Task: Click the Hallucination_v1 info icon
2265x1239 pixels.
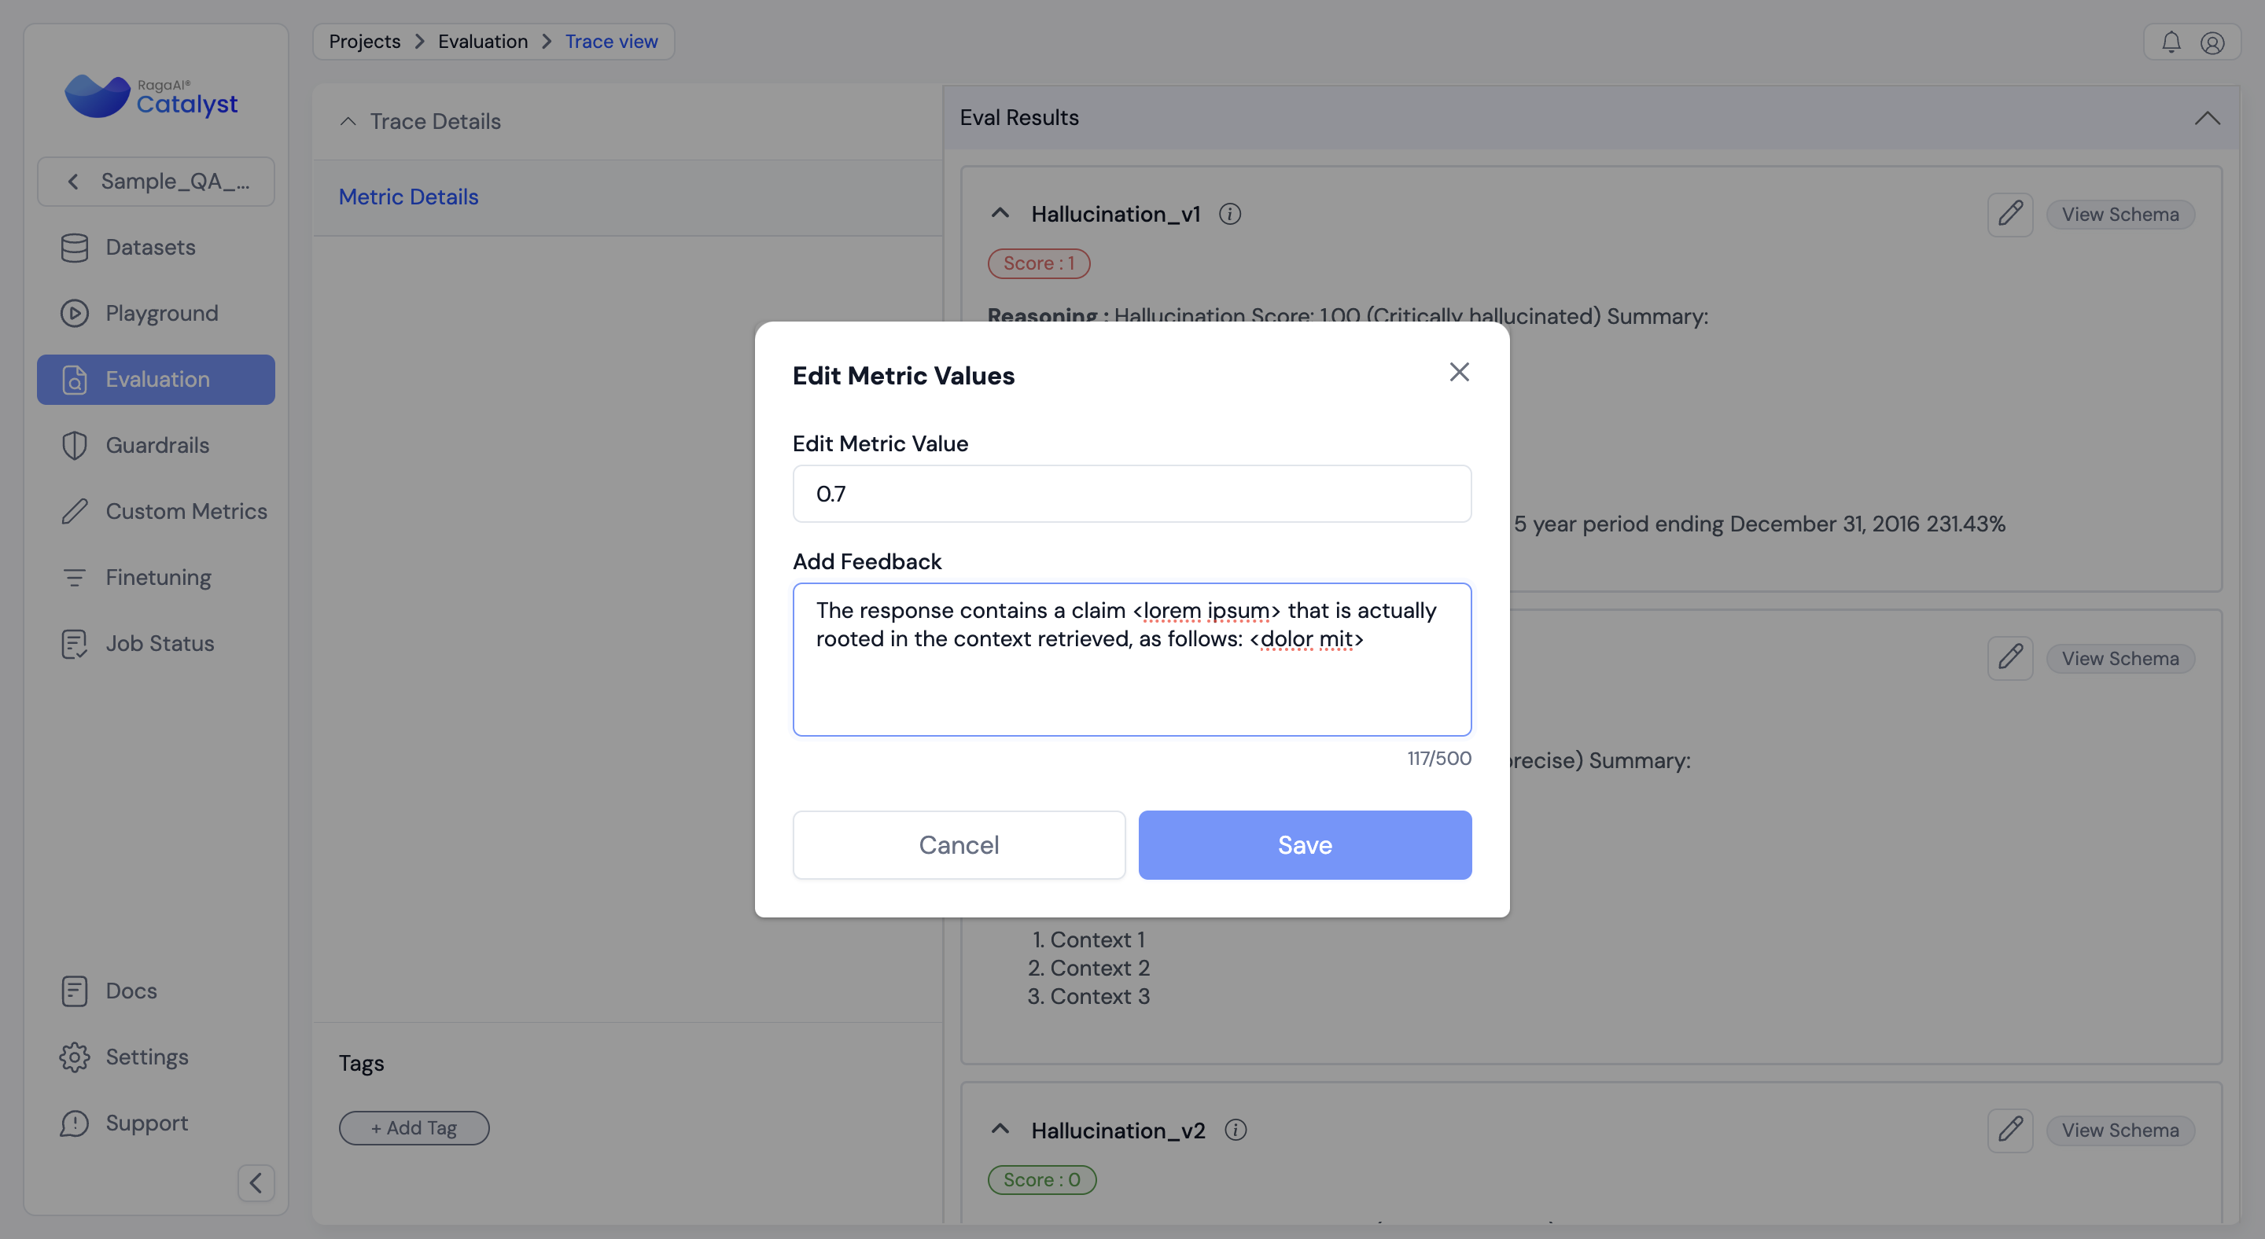Action: [x=1229, y=214]
